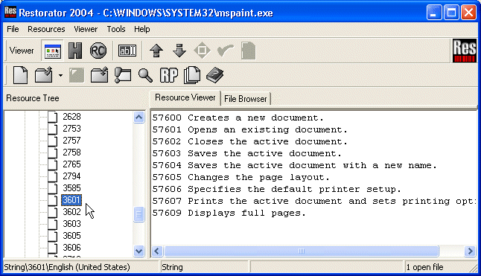This screenshot has height=276, width=481.
Task: Click the copy documents icon
Action: tap(192, 75)
